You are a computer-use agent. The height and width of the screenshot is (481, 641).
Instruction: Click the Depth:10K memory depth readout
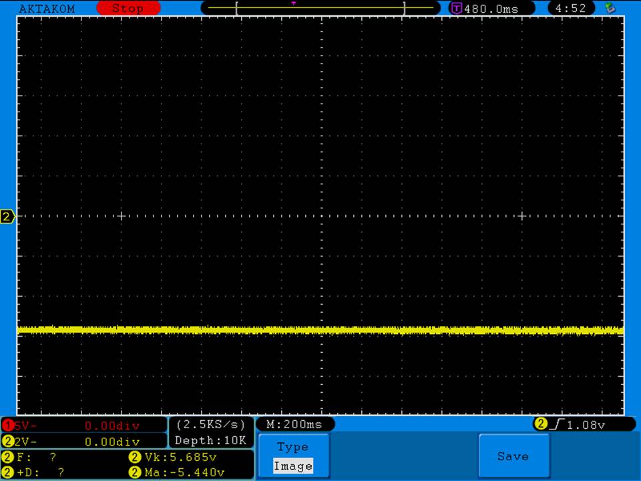[x=210, y=441]
